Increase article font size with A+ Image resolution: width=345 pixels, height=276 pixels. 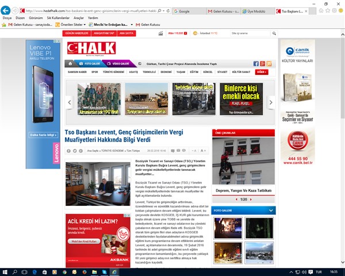click(x=203, y=151)
